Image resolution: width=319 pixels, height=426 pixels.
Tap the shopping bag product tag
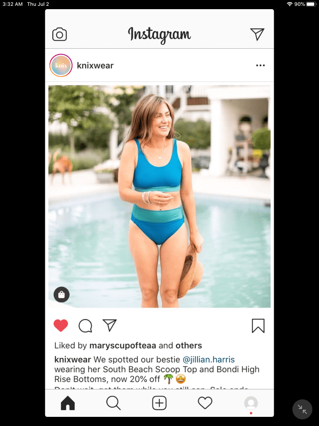point(61,295)
